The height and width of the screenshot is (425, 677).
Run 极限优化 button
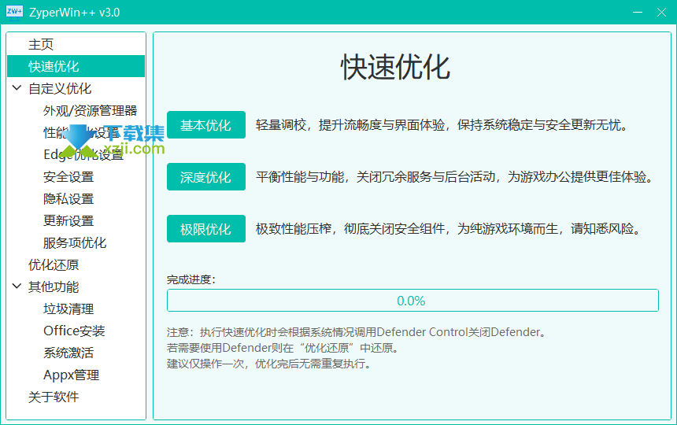(x=206, y=229)
